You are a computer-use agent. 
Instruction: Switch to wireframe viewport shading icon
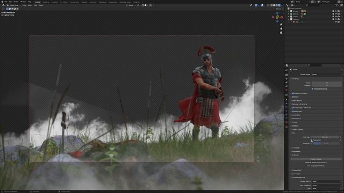[271, 5]
